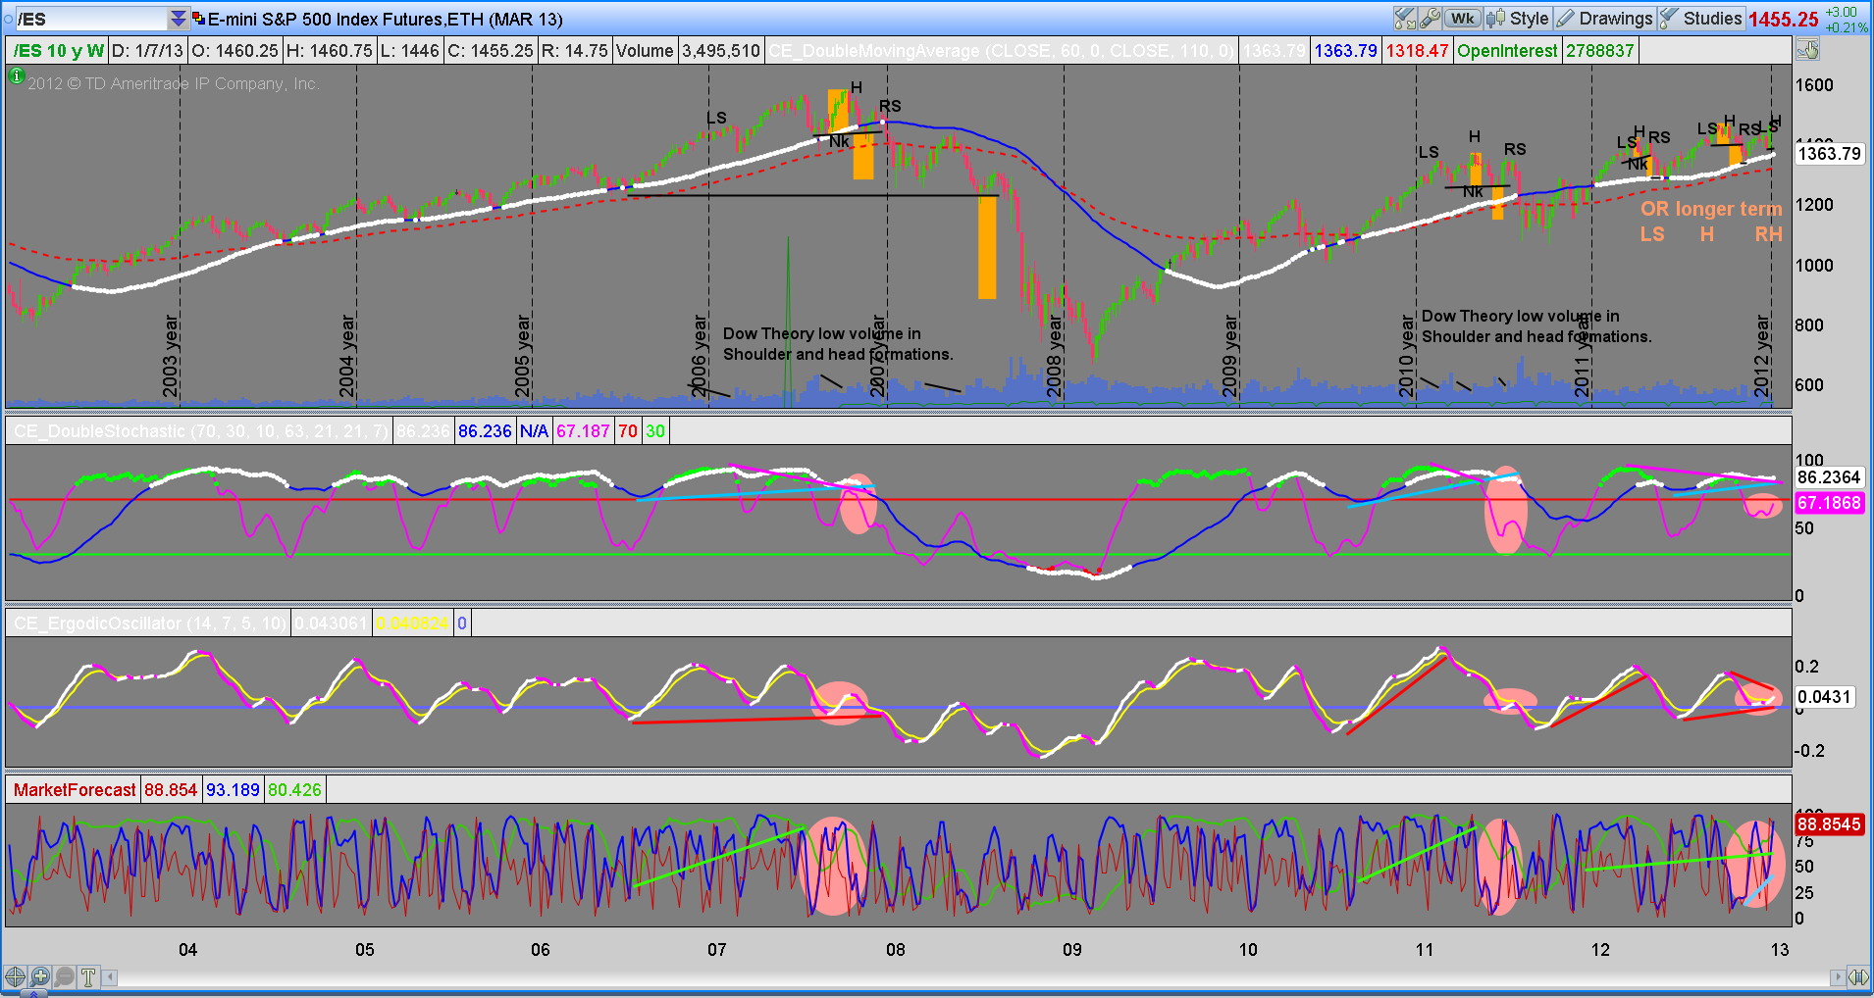This screenshot has height=998, width=1874.
Task: Click the last price '1455.25' in toolbar
Action: coord(1783,20)
